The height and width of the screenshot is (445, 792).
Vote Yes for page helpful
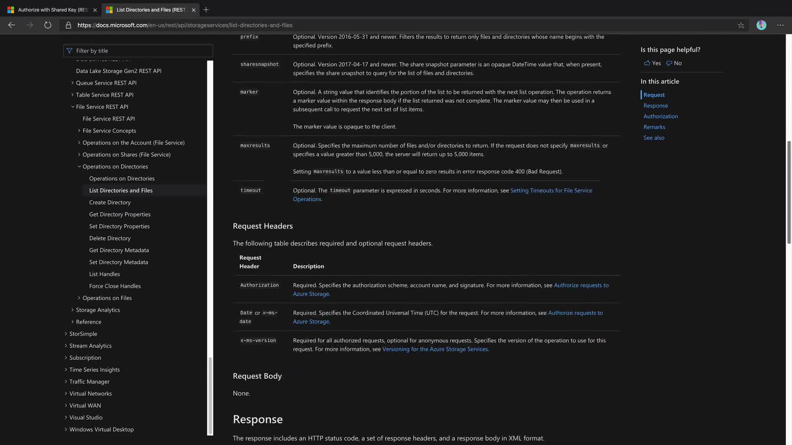[652, 63]
